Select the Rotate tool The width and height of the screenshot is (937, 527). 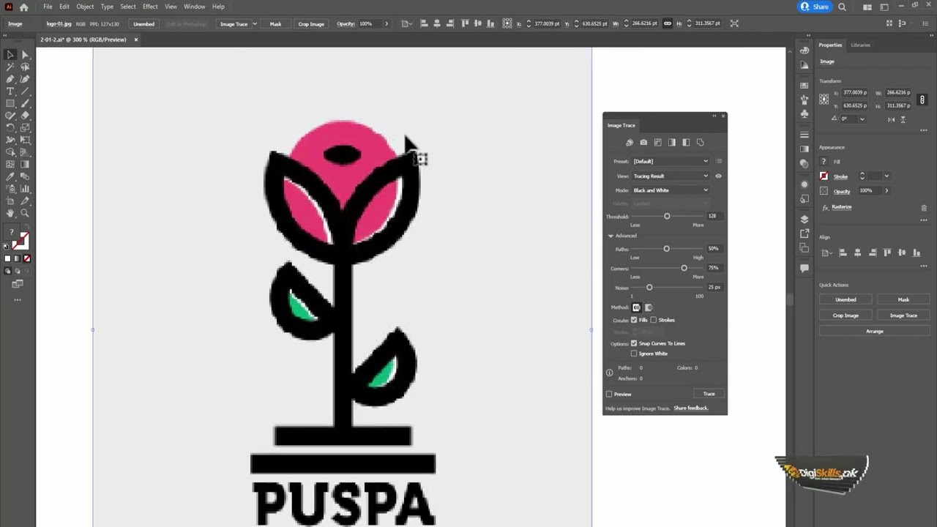(x=10, y=127)
